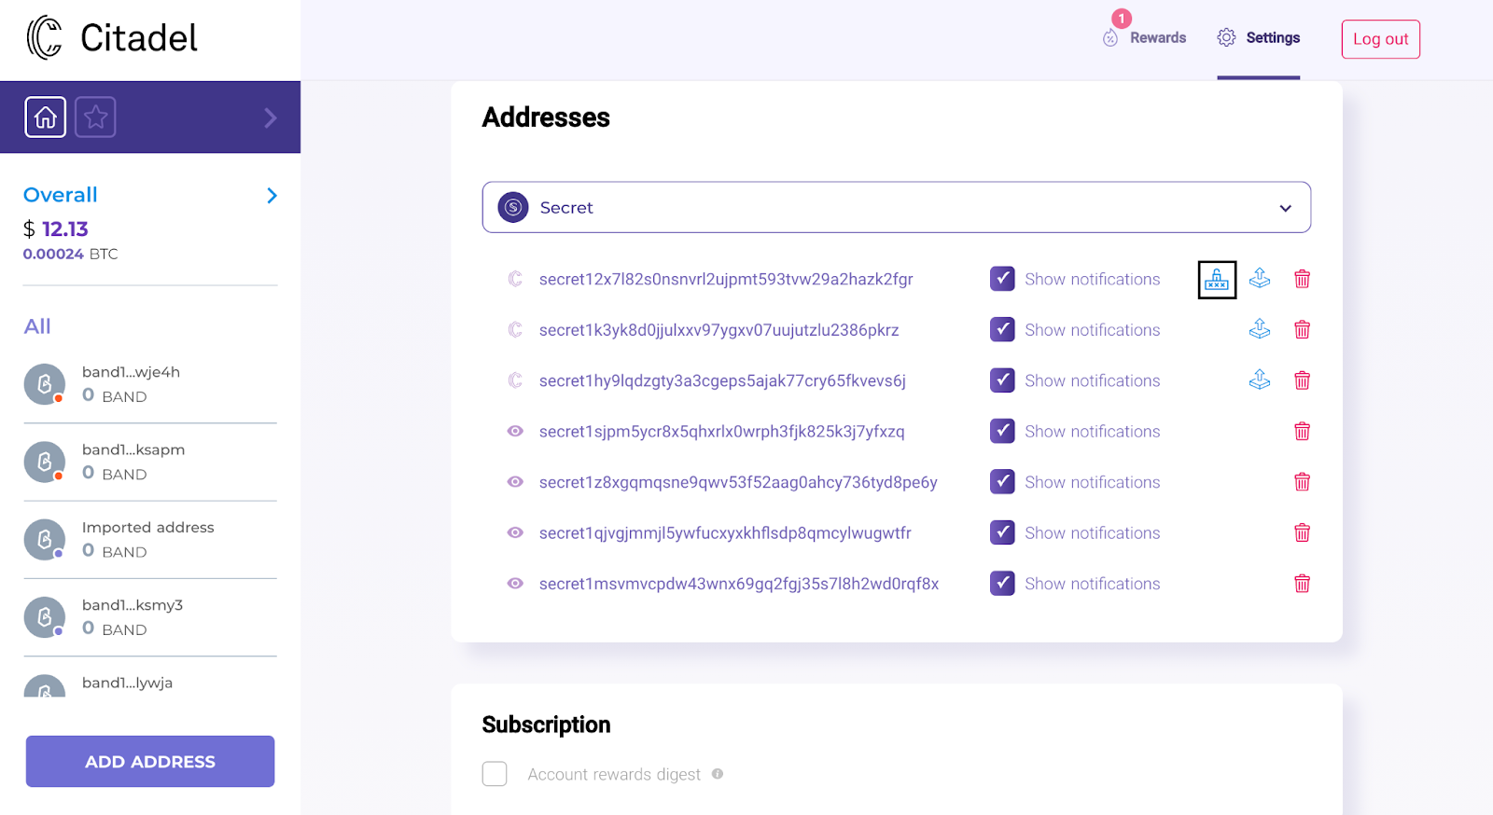Open address secret1k3yk8d0jjulxxv97ygxv07uujutzlu2386pkrz
This screenshot has width=1493, height=815.
[x=719, y=330]
